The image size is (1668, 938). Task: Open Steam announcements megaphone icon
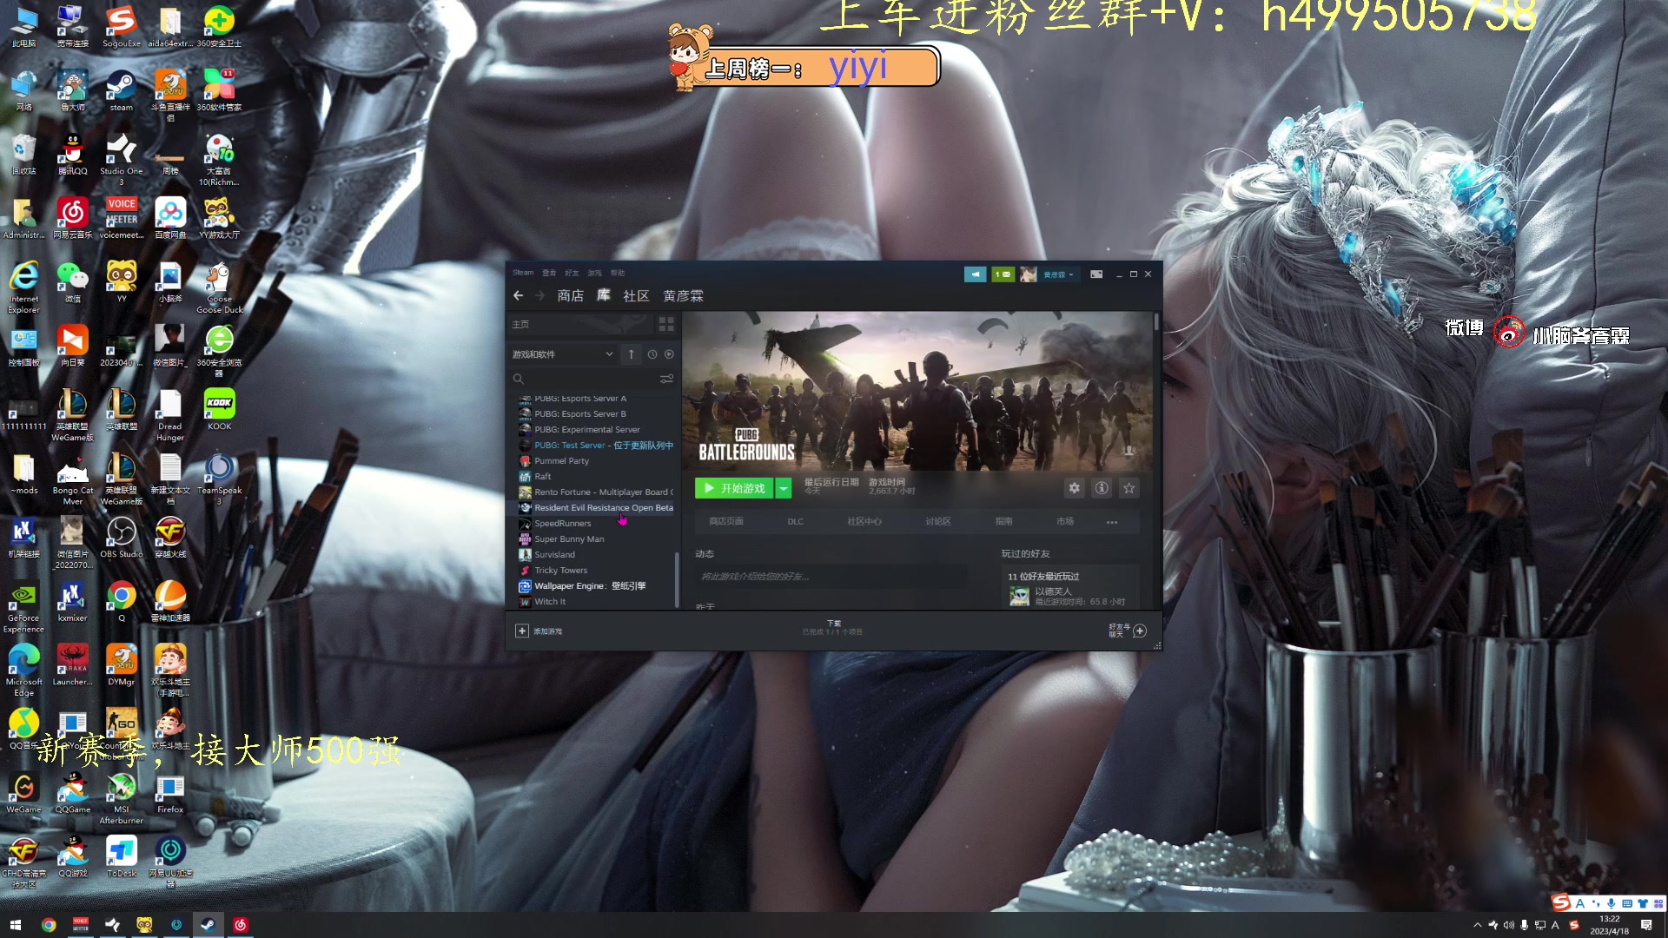click(x=975, y=274)
